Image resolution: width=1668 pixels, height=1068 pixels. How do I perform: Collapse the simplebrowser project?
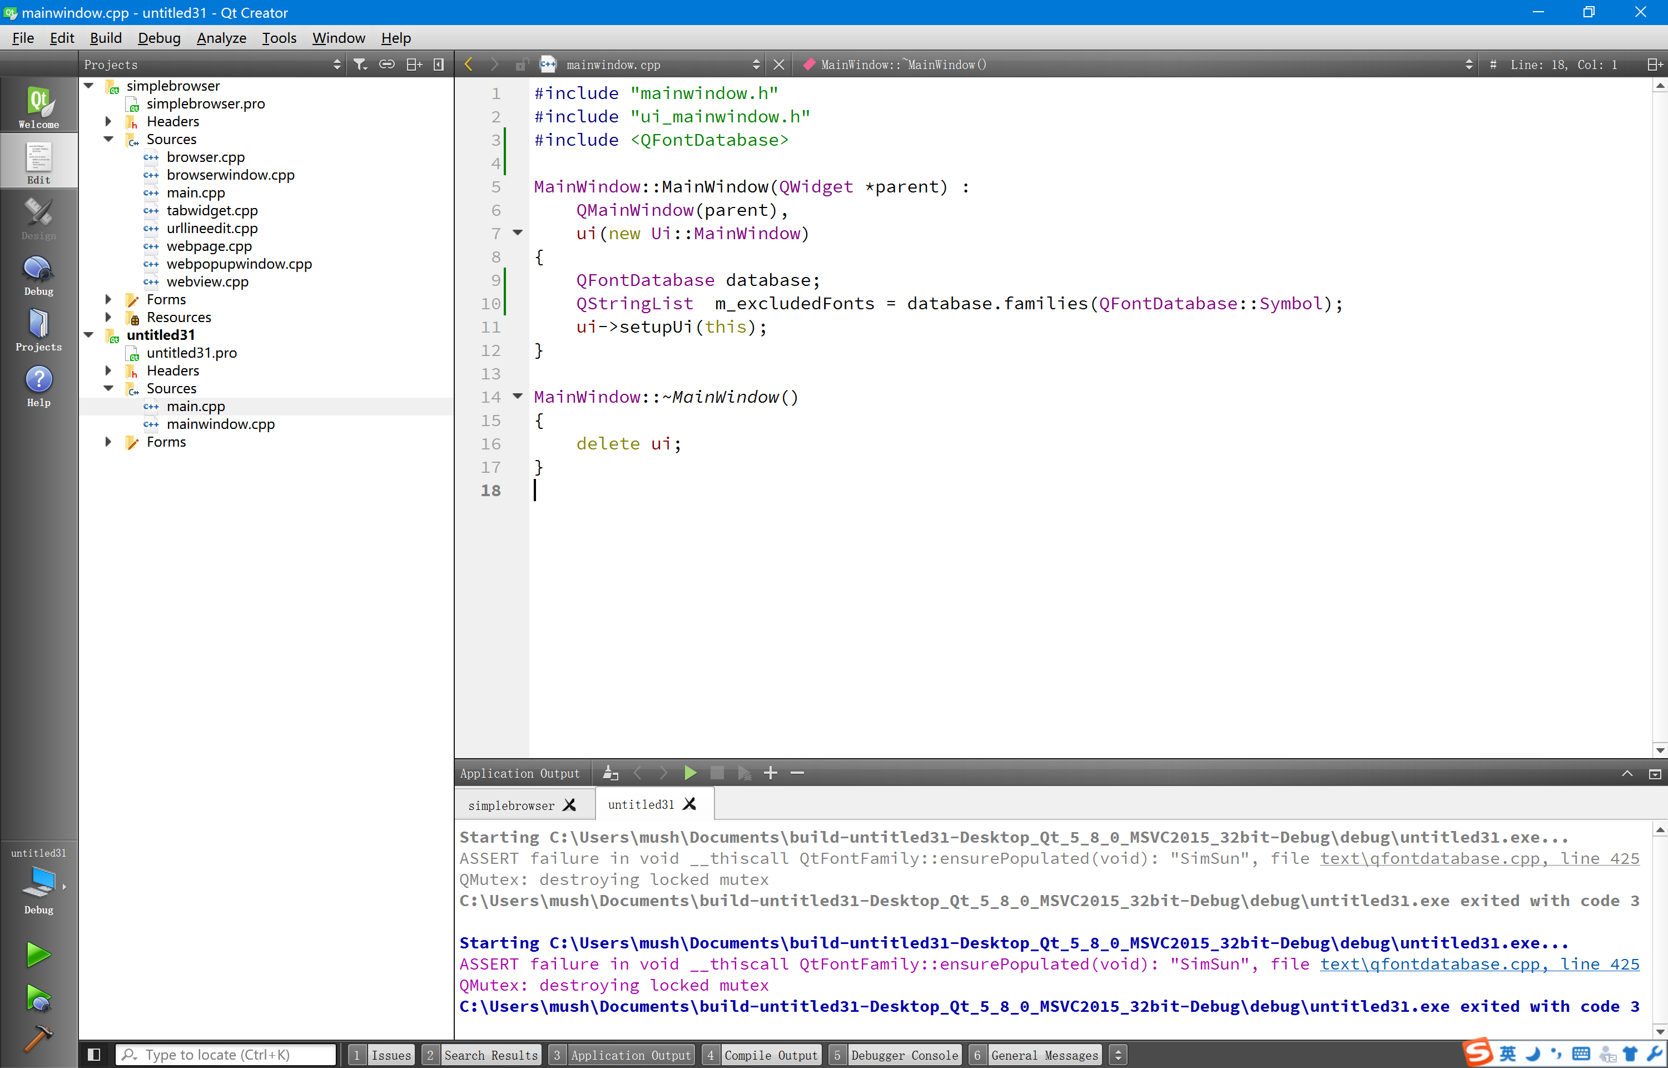click(x=89, y=85)
